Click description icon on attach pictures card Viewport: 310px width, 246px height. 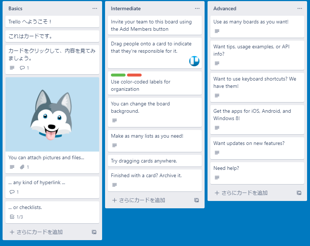[x=12, y=167]
